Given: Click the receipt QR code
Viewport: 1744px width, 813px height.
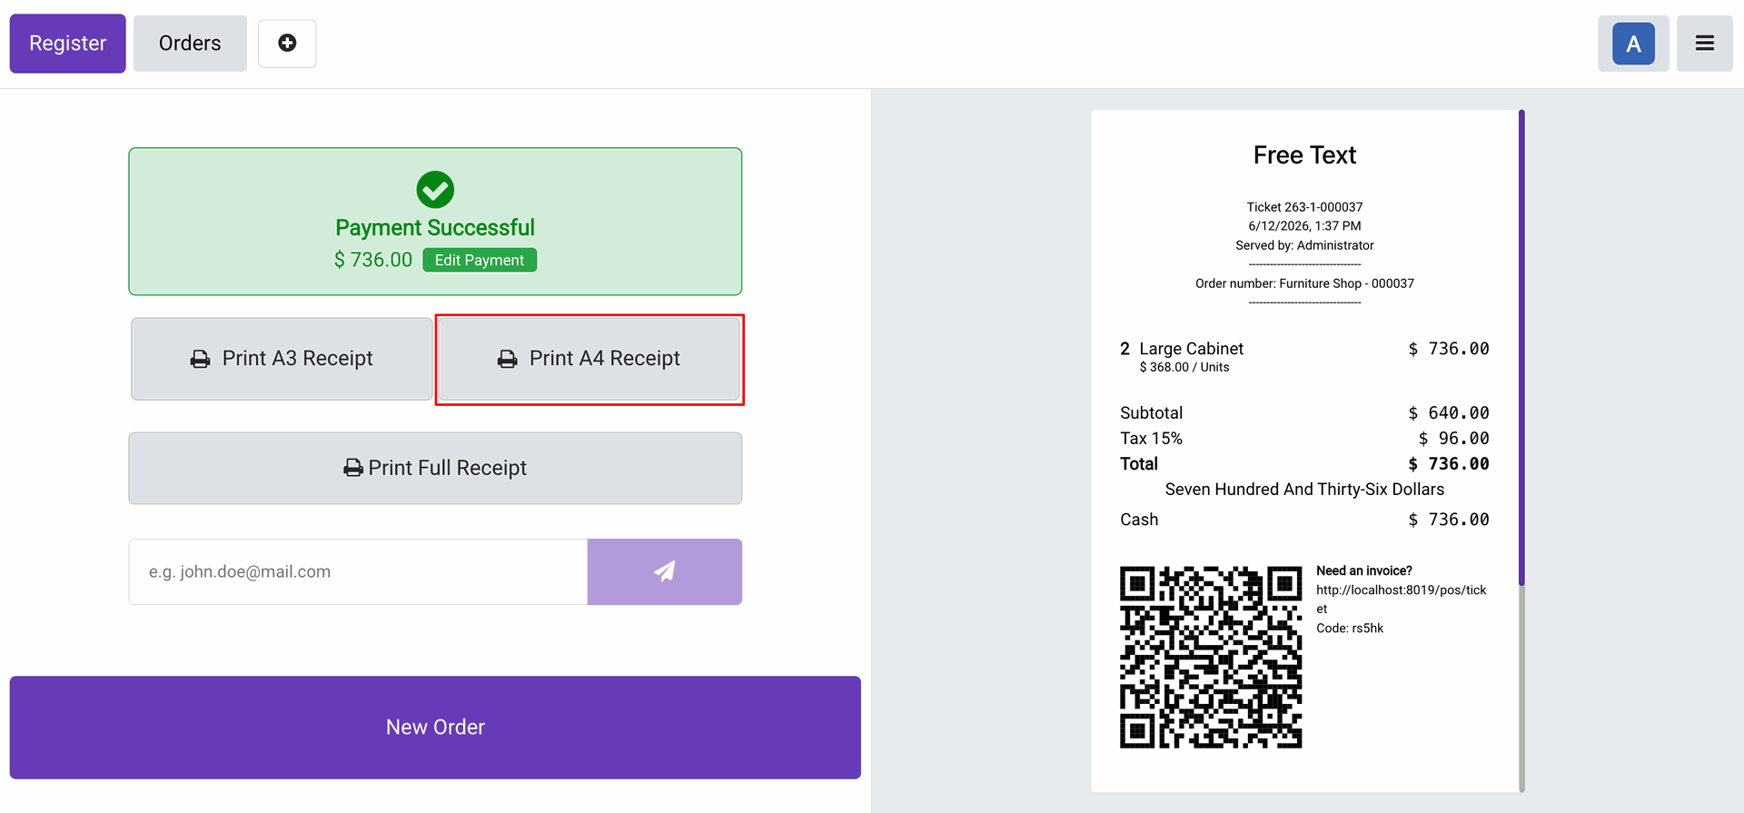Looking at the screenshot, I should point(1211,658).
